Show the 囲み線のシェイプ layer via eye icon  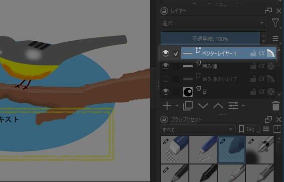pos(166,79)
